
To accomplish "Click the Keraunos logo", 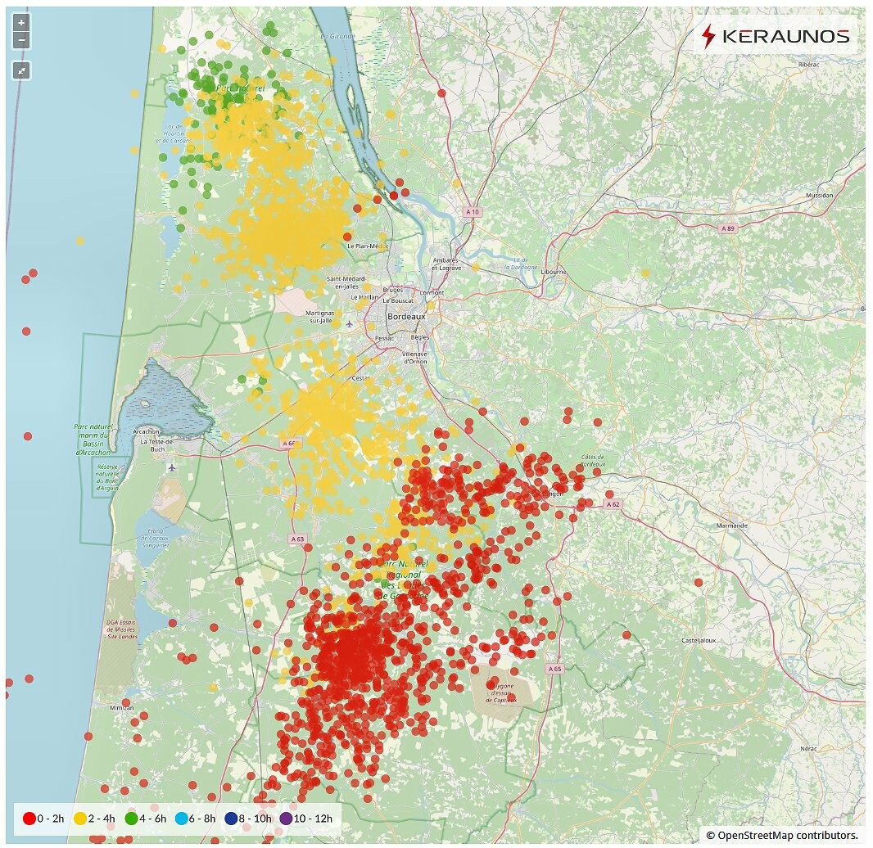I will tap(776, 37).
